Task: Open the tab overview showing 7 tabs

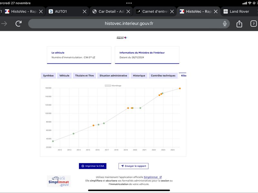Action: [x=253, y=23]
